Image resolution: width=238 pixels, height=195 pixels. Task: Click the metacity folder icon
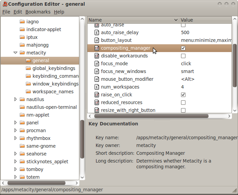pos(22,53)
